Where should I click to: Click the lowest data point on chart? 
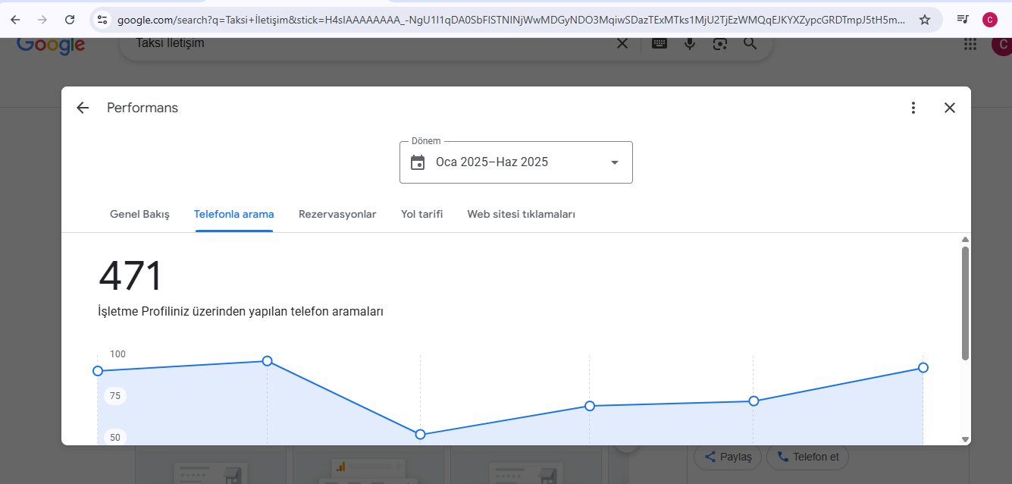click(420, 435)
